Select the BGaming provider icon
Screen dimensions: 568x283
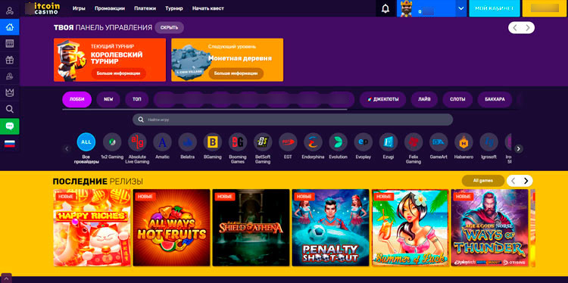coord(212,142)
